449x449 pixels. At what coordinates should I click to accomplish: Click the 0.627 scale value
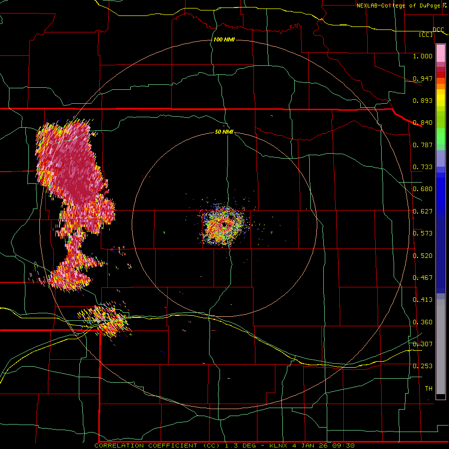pos(423,212)
